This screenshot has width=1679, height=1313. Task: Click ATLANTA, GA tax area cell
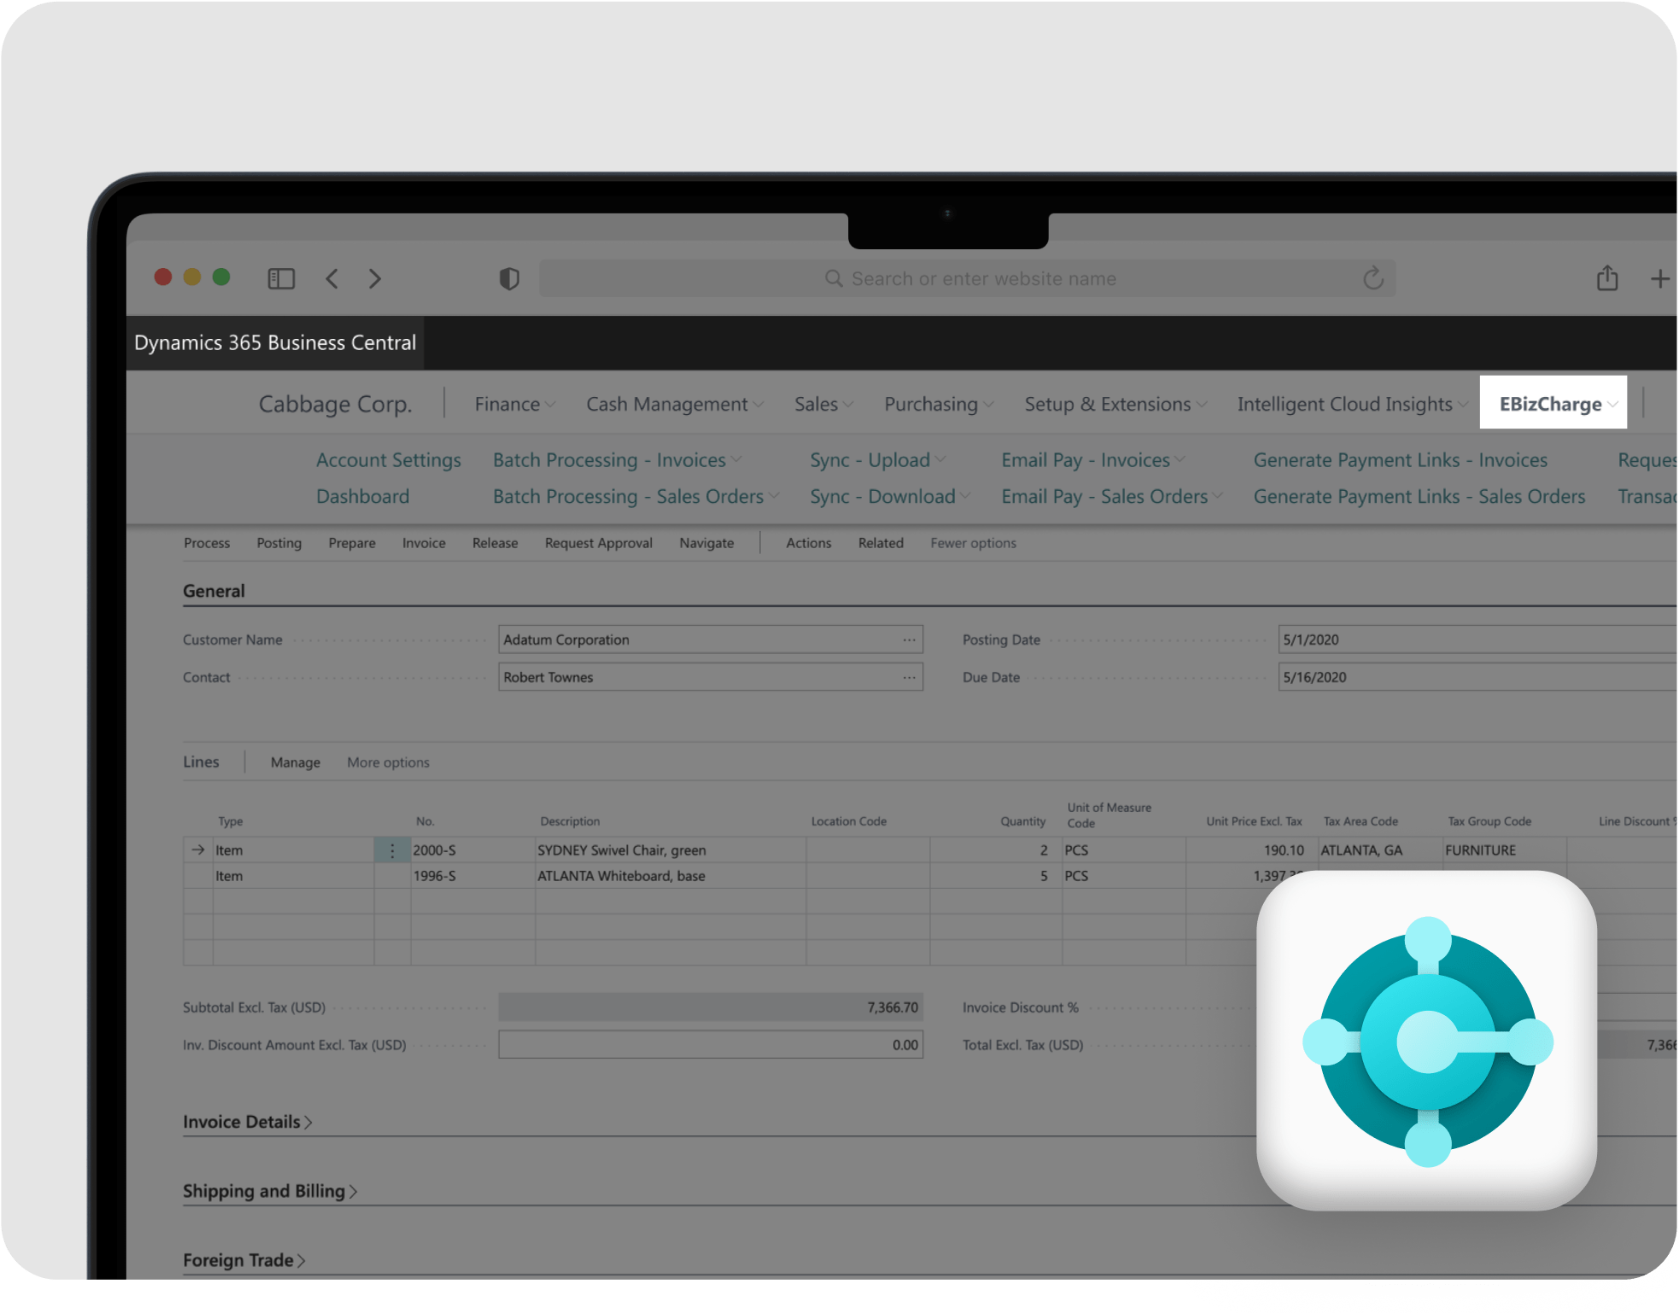coord(1381,850)
